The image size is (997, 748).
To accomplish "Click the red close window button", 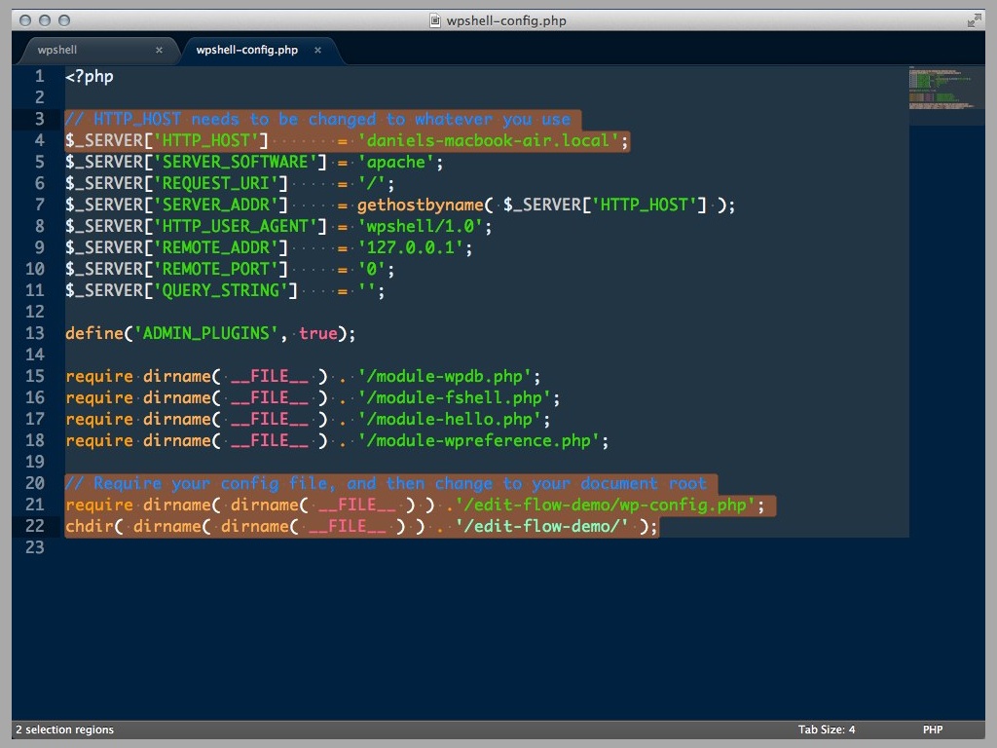I will coord(25,20).
